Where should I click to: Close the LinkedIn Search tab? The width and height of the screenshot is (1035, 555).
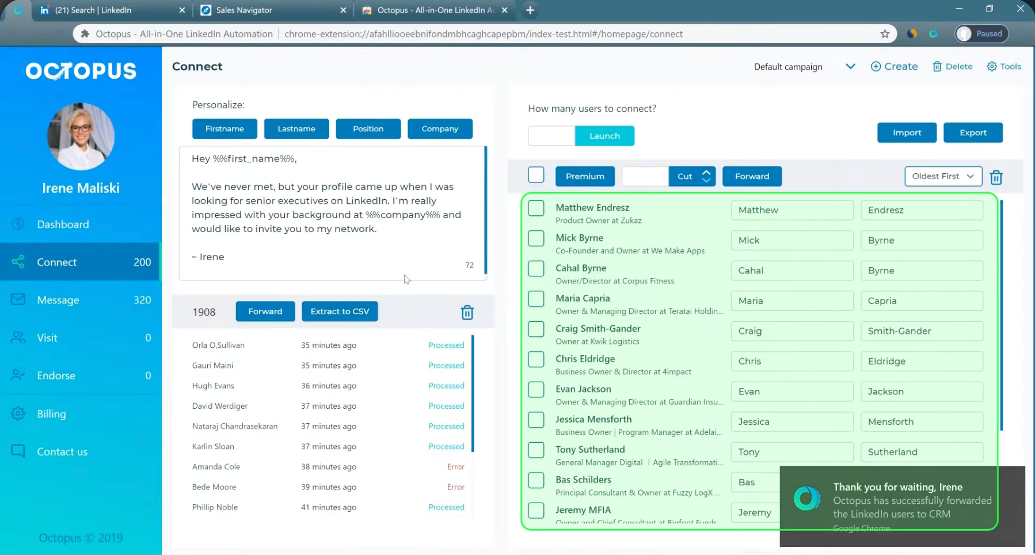(x=182, y=10)
